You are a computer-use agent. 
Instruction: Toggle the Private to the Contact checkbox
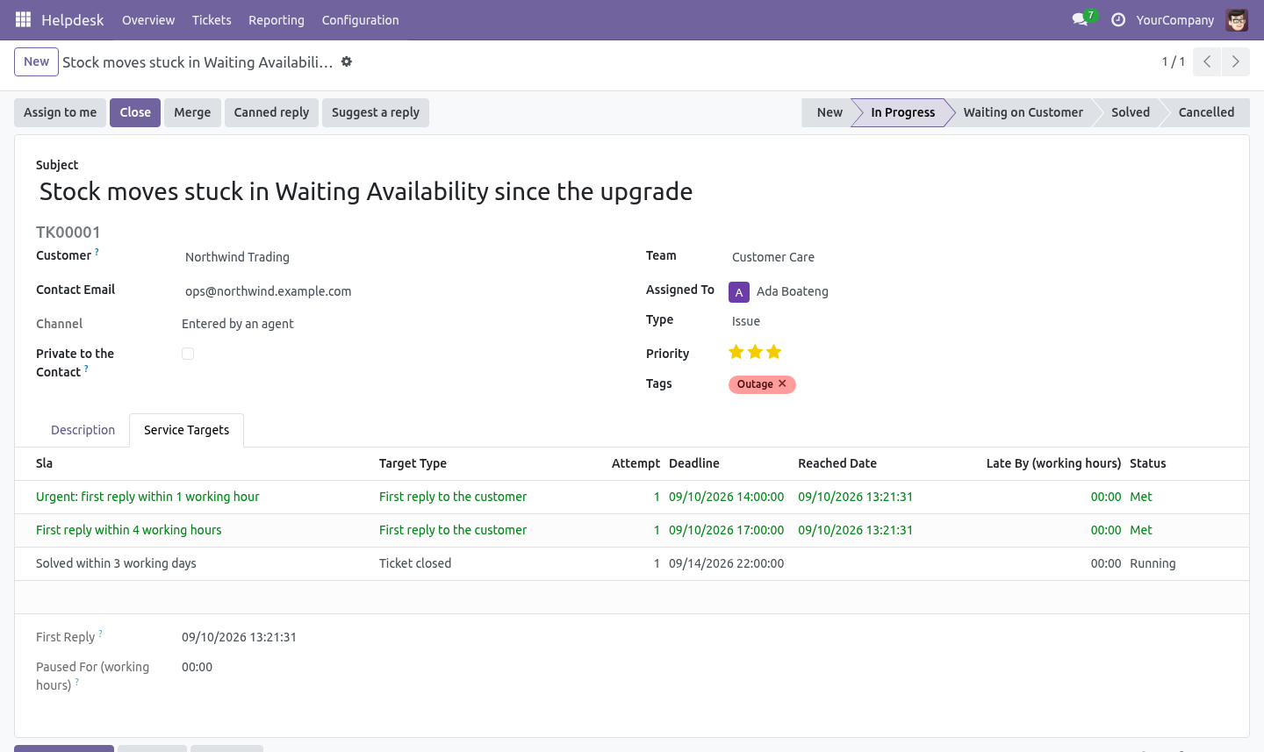(188, 354)
